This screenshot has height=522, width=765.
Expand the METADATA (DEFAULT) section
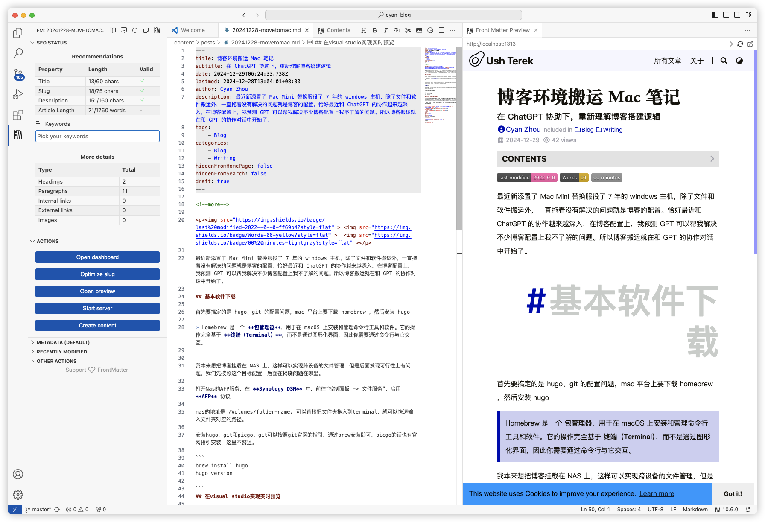pyautogui.click(x=97, y=342)
